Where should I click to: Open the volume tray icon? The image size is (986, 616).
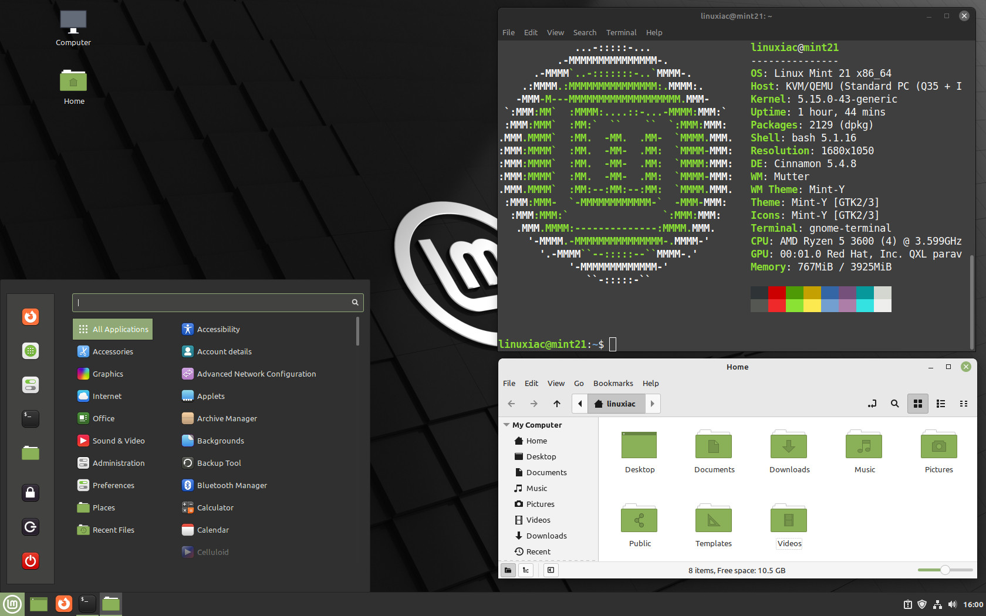tap(952, 604)
